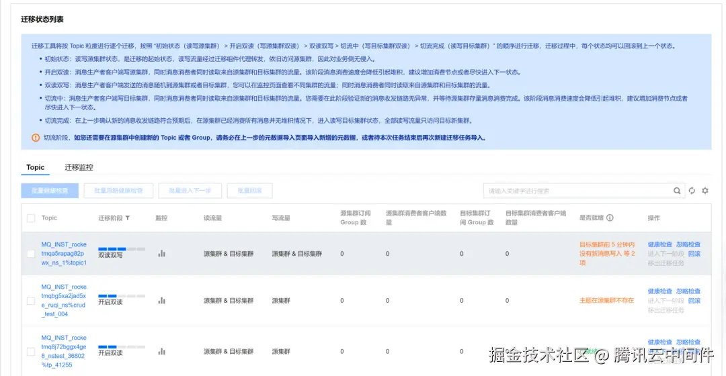
Task: Click the search magnifier icon
Action: pos(677,191)
